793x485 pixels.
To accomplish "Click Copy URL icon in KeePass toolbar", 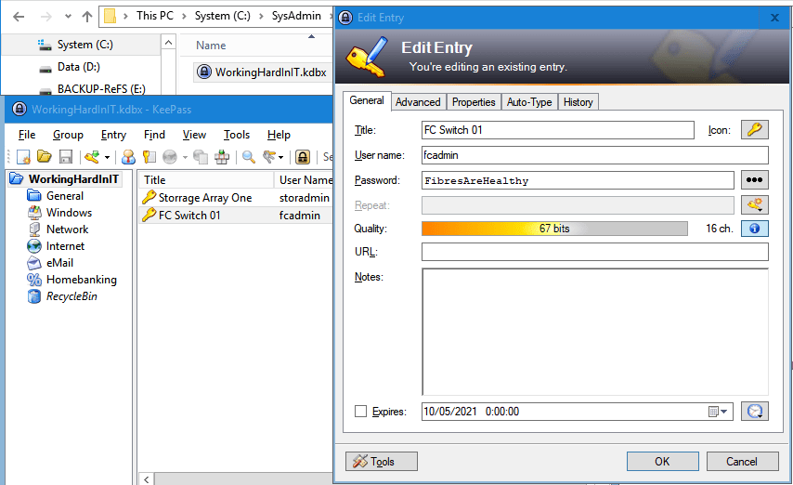I will [201, 157].
